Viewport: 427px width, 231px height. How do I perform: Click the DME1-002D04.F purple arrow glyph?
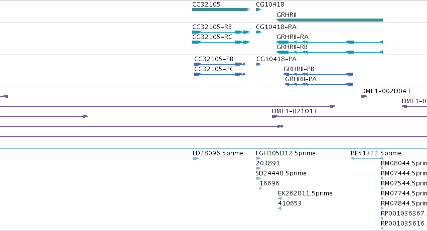click(364, 96)
